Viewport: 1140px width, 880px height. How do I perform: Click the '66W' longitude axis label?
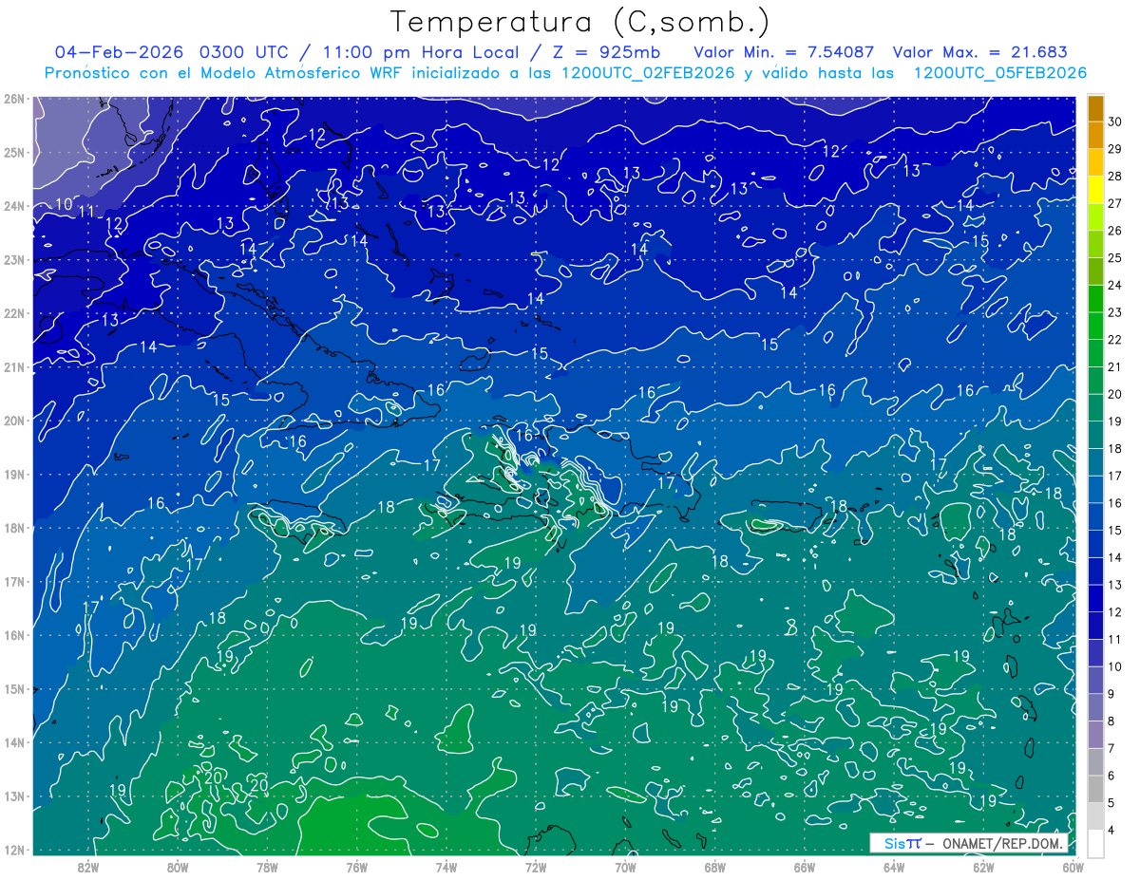[805, 866]
